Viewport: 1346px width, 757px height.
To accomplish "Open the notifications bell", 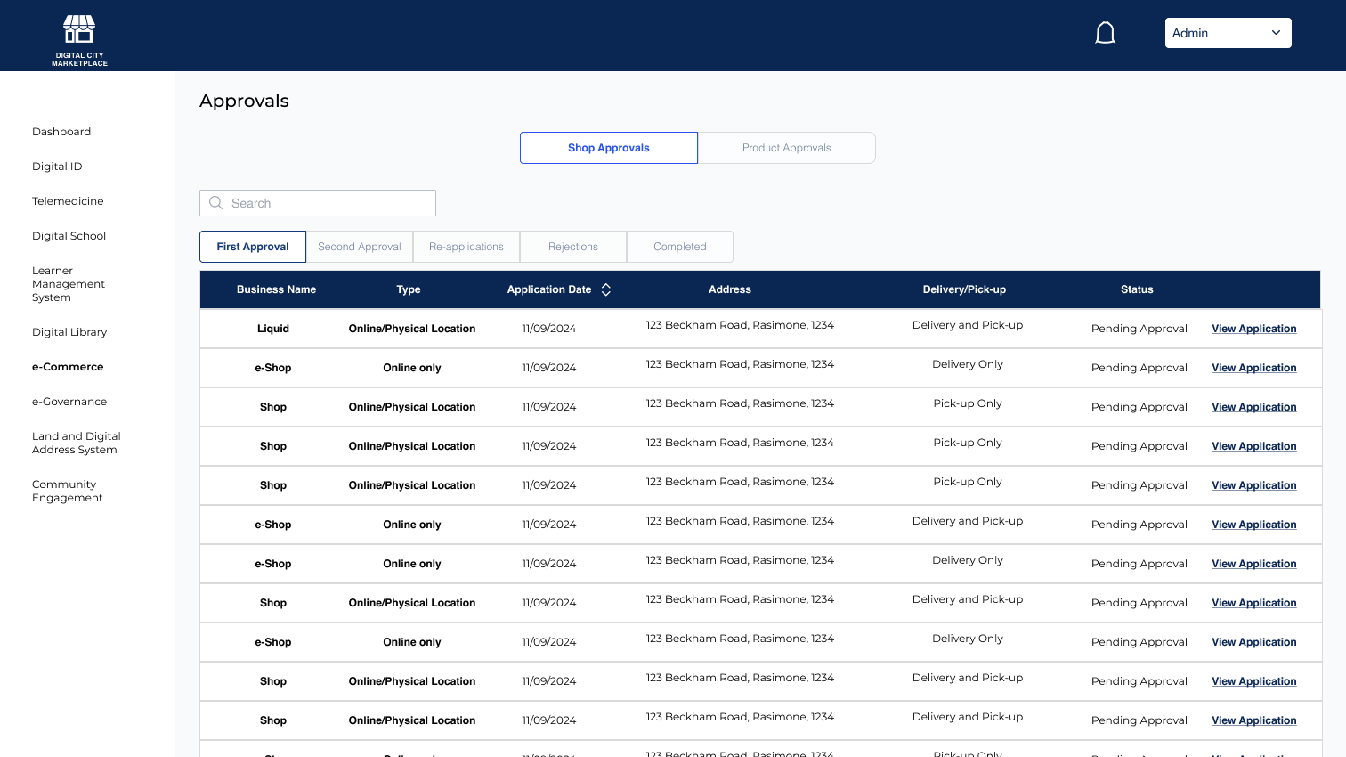I will [1105, 33].
